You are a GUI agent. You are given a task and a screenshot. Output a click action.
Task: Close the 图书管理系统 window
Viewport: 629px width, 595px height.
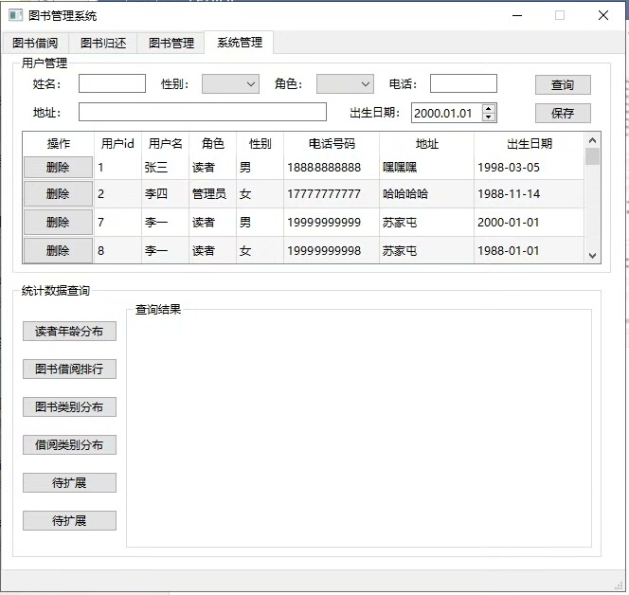(x=603, y=15)
